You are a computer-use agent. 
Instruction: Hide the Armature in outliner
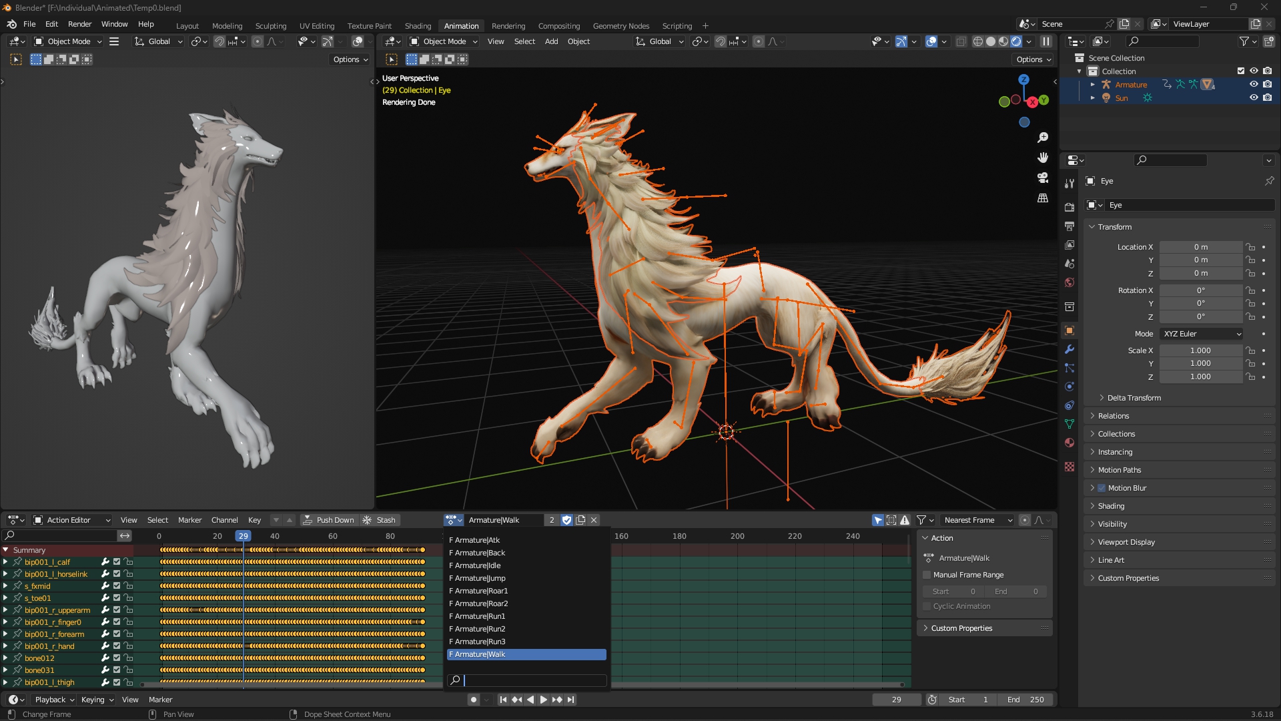[x=1254, y=84]
